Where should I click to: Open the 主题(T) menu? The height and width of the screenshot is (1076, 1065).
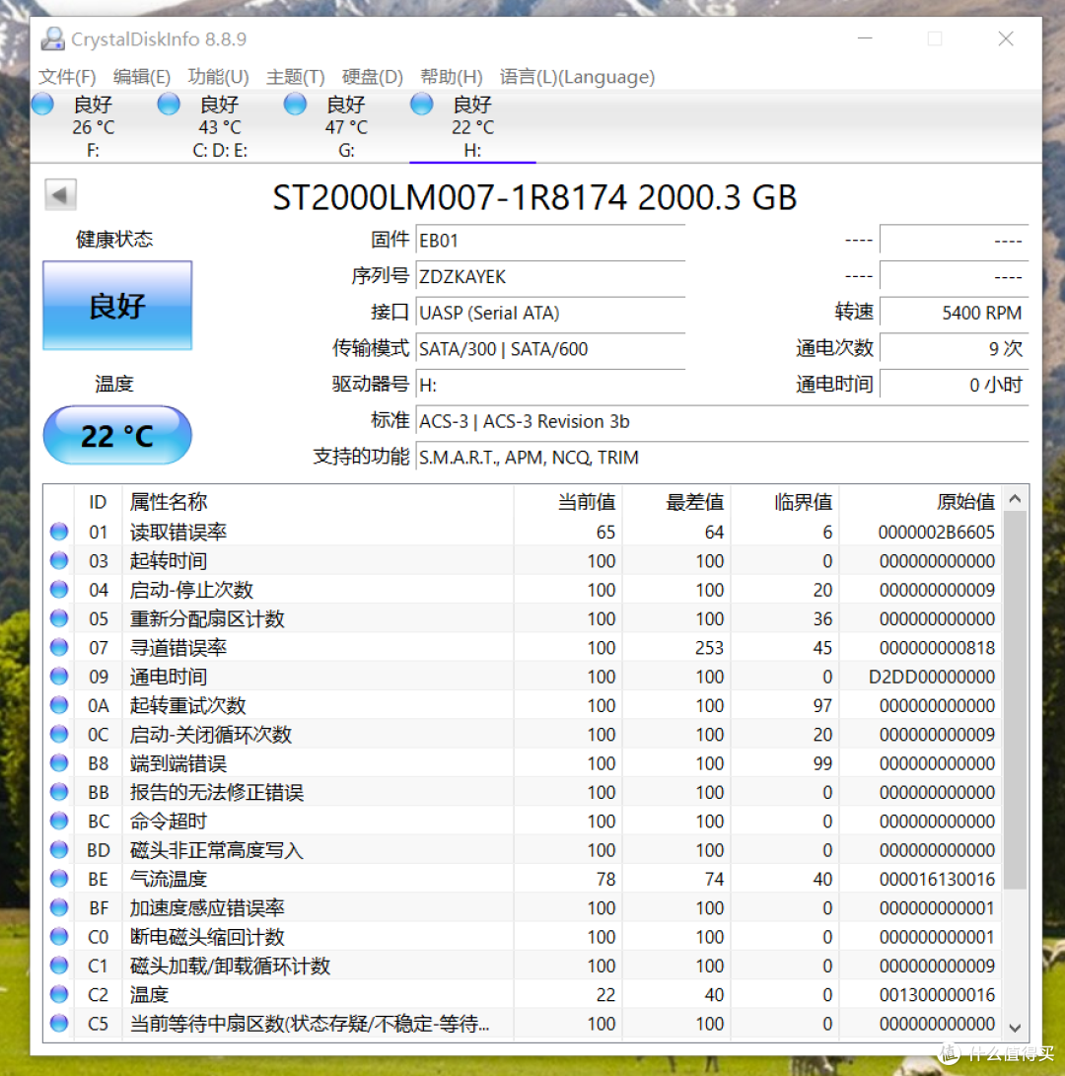(x=295, y=76)
